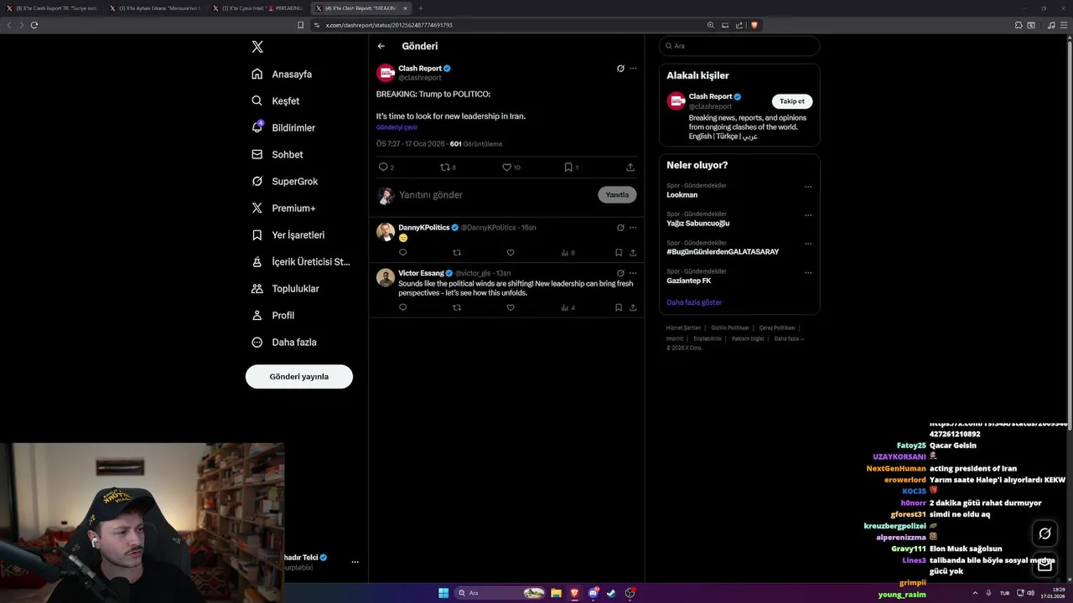Share Victor Essang comment
Image resolution: width=1073 pixels, height=603 pixels.
coord(631,307)
